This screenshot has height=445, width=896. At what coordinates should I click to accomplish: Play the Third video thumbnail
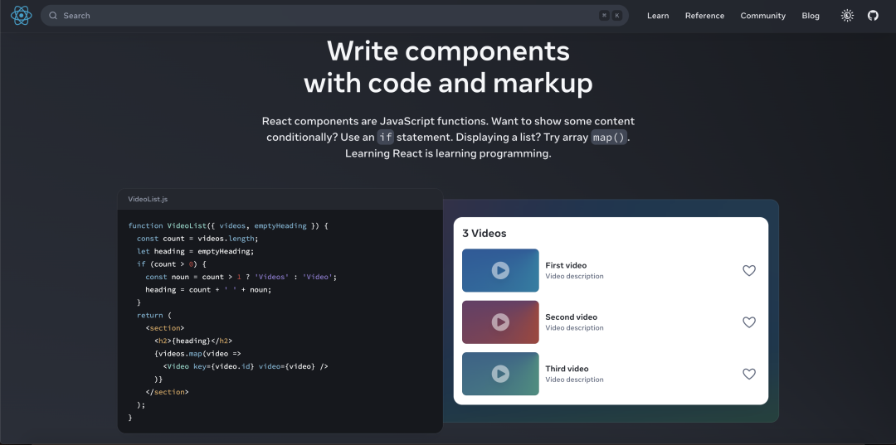[500, 374]
